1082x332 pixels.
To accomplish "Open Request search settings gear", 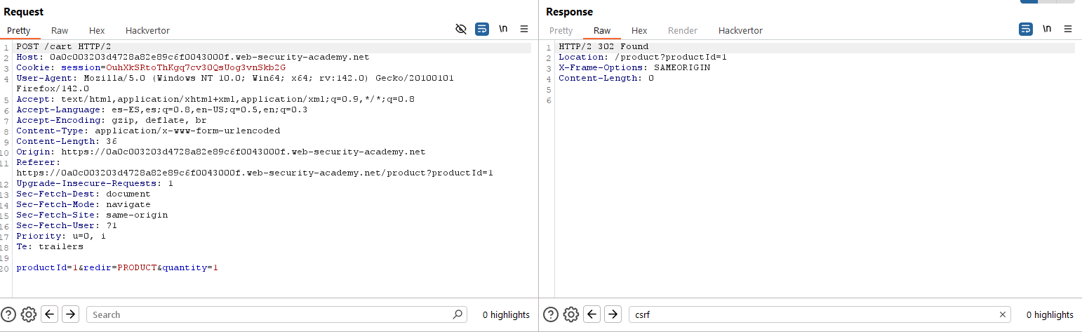I will pos(29,314).
